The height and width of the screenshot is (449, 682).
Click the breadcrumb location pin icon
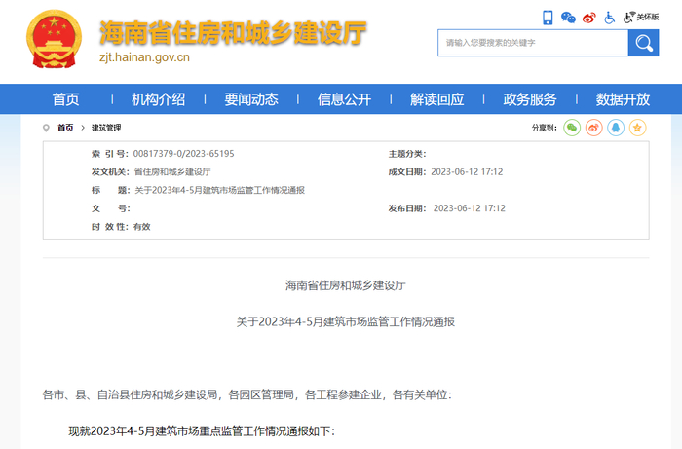pos(46,128)
